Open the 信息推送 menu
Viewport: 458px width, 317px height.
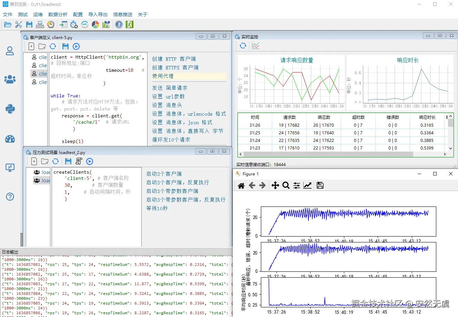click(123, 15)
